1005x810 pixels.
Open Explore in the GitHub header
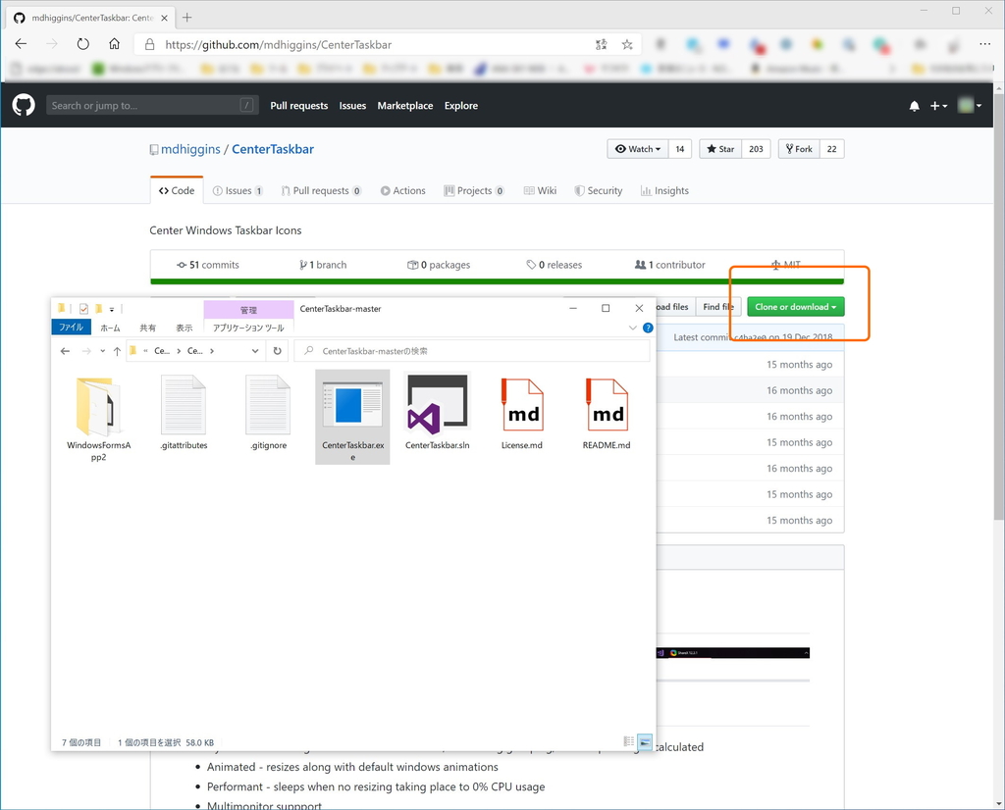[461, 106]
